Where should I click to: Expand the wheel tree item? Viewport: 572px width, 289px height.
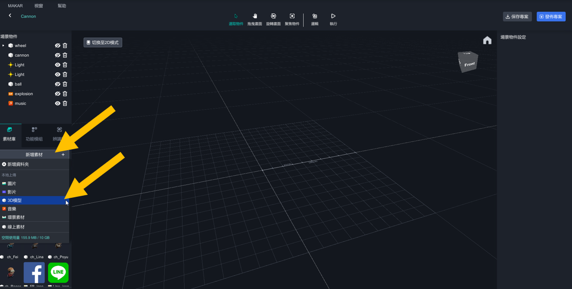[x=3, y=46]
